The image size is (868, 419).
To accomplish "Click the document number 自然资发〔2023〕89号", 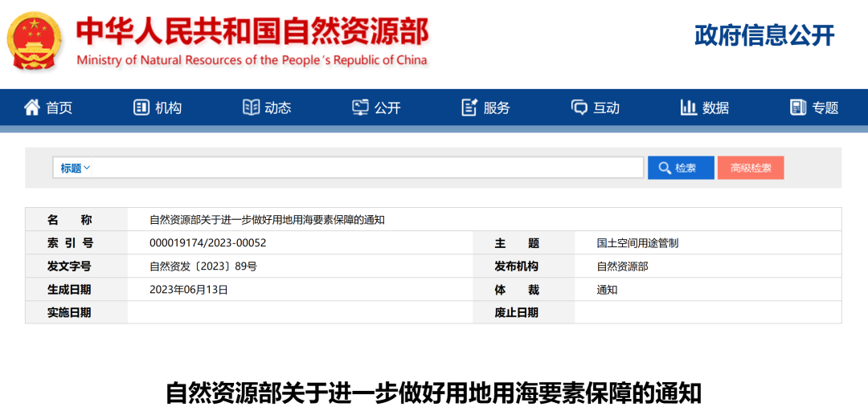I will coord(203,266).
